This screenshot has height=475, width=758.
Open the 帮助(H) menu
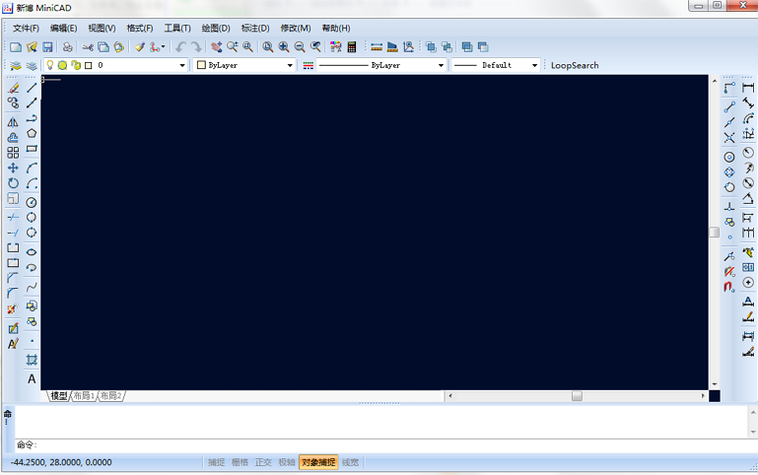(x=336, y=28)
